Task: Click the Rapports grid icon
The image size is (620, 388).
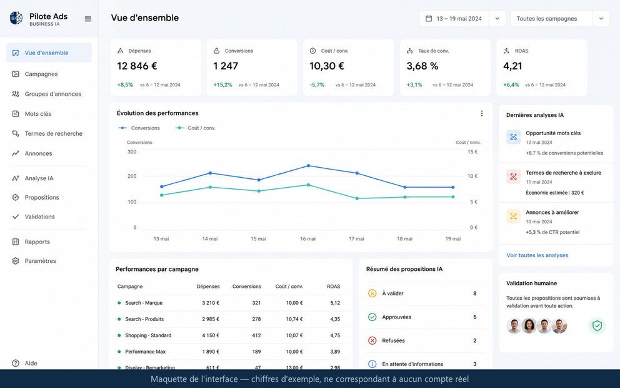Action: tap(16, 242)
